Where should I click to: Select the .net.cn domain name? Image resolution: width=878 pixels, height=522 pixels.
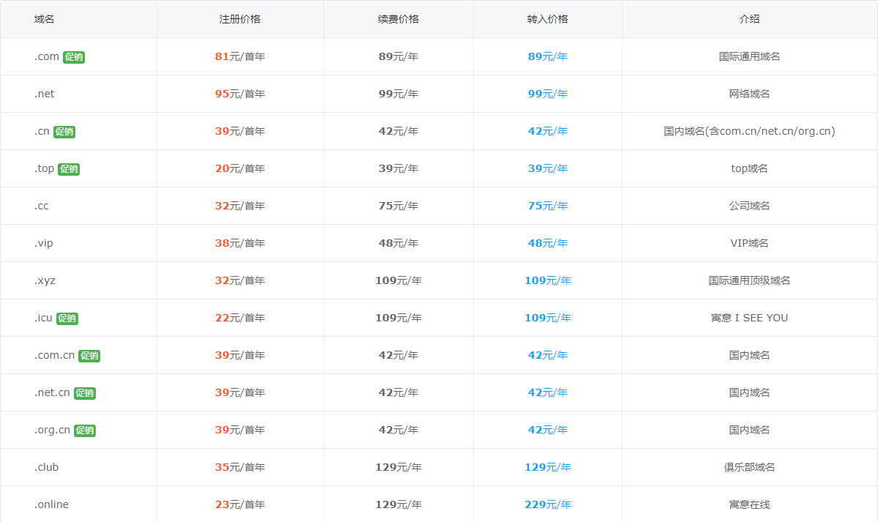point(52,392)
